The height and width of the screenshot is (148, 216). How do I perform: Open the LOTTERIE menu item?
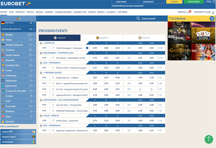click(x=122, y=12)
